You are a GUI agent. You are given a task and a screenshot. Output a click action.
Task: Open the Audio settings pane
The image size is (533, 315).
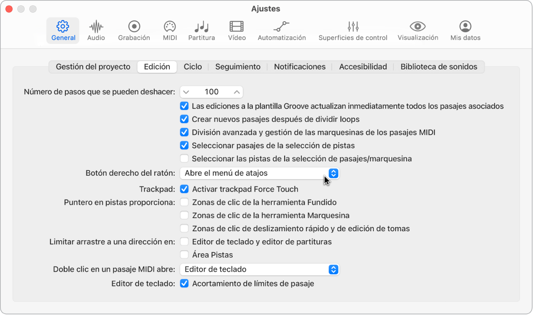(96, 31)
